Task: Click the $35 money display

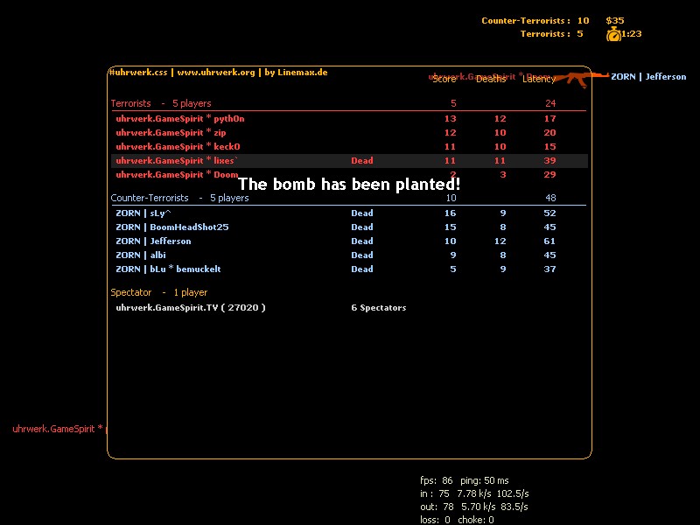Action: point(615,20)
